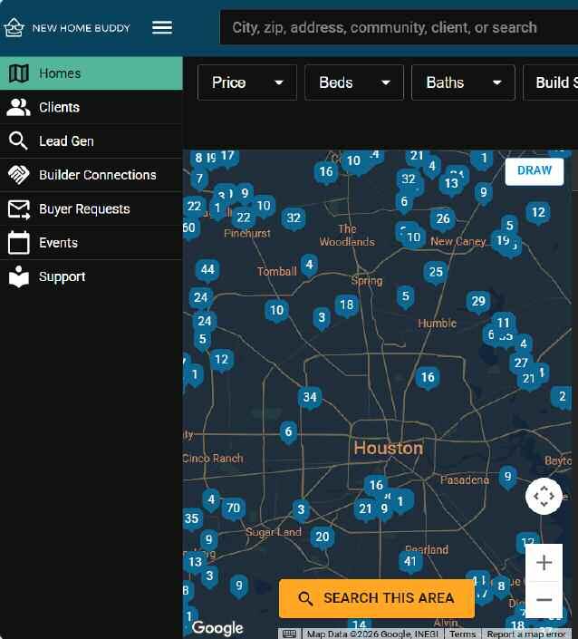
Task: Click the Cinco Ranch label on the map
Action: click(213, 459)
